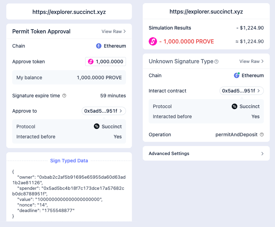The image size is (275, 227).
Task: Click the '- $1,224.90' total in Simulation Results
Action: coord(250,28)
